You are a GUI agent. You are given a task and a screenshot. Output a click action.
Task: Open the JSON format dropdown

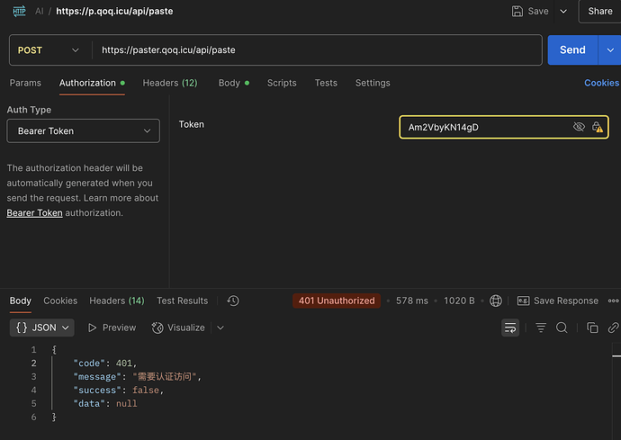(x=42, y=328)
